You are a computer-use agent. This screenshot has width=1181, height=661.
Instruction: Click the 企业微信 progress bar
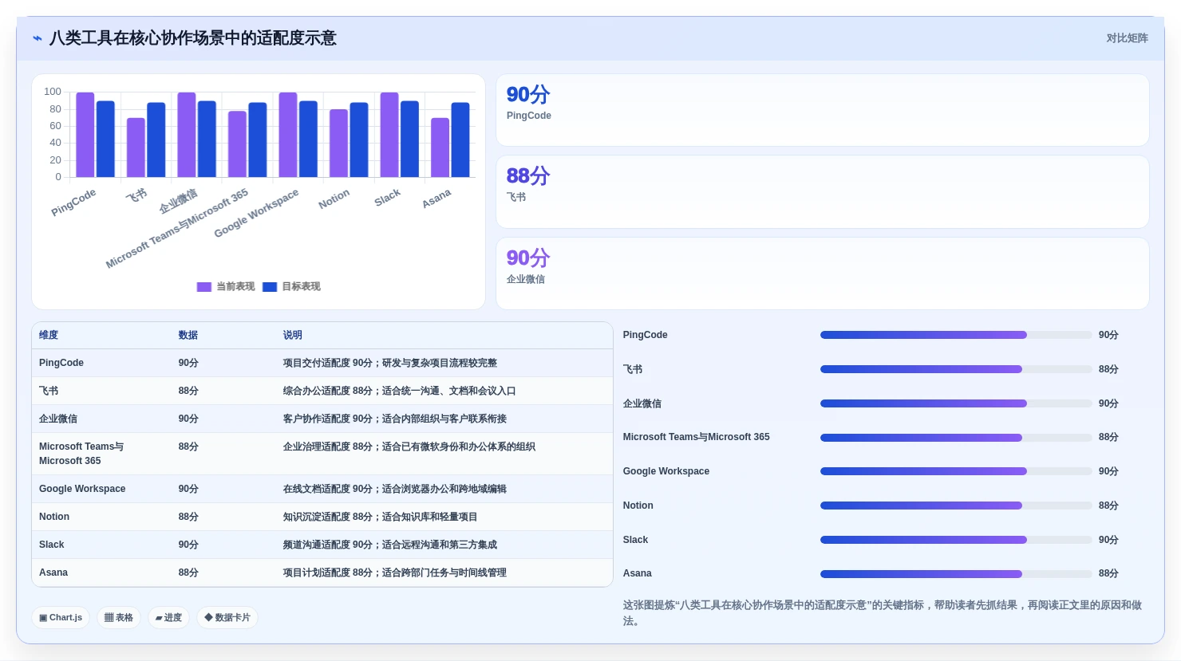[x=956, y=403]
